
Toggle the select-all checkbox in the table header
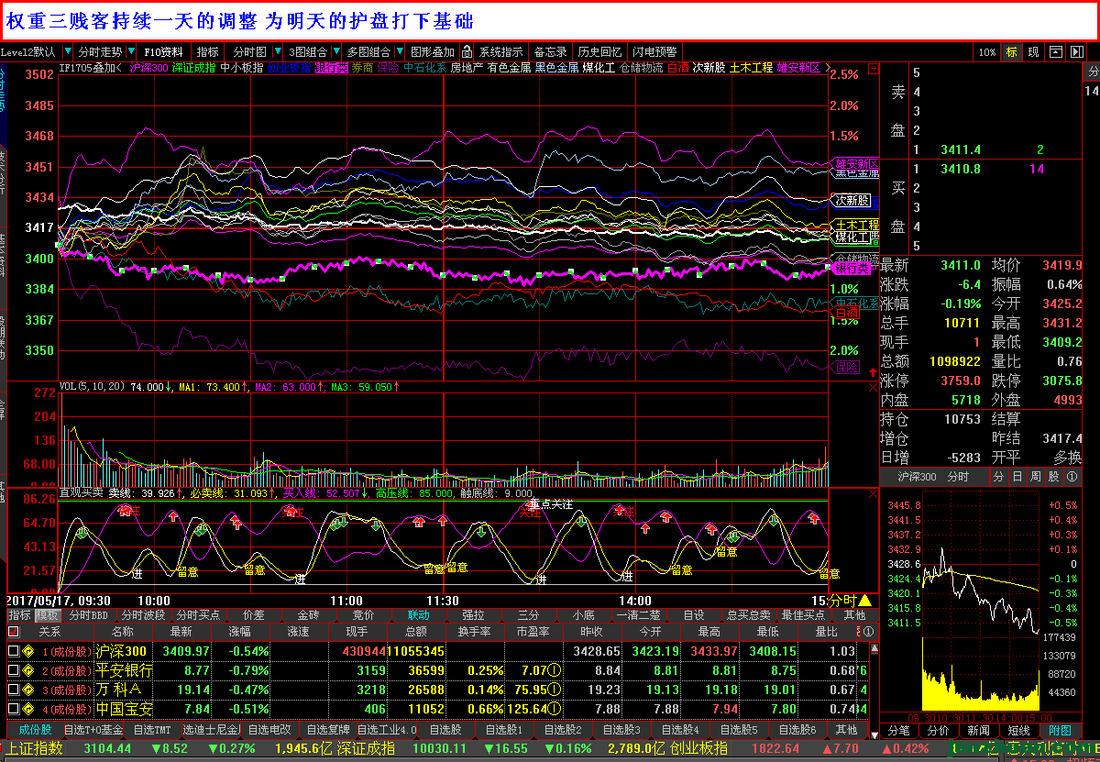point(13,632)
